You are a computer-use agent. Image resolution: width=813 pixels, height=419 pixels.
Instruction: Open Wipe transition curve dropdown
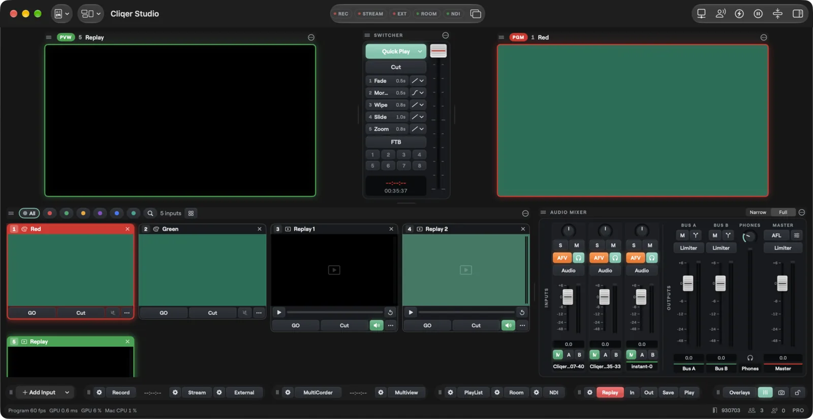pyautogui.click(x=418, y=105)
